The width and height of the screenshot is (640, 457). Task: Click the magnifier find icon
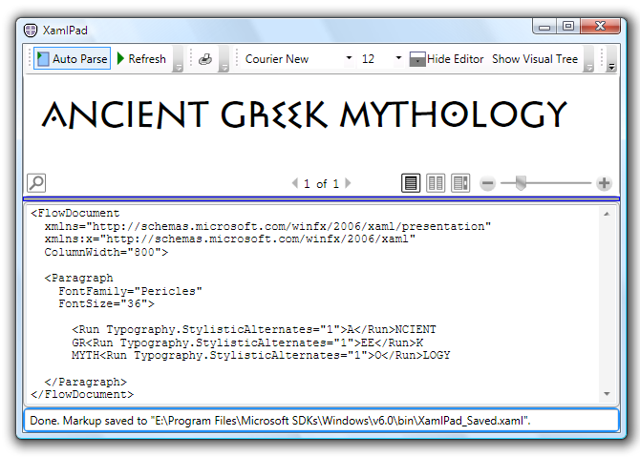click(x=36, y=182)
